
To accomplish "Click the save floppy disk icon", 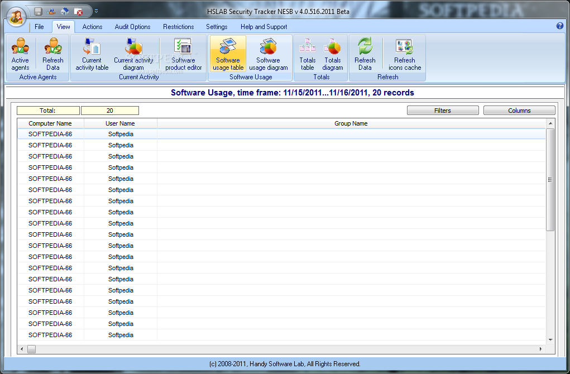I will pos(38,11).
